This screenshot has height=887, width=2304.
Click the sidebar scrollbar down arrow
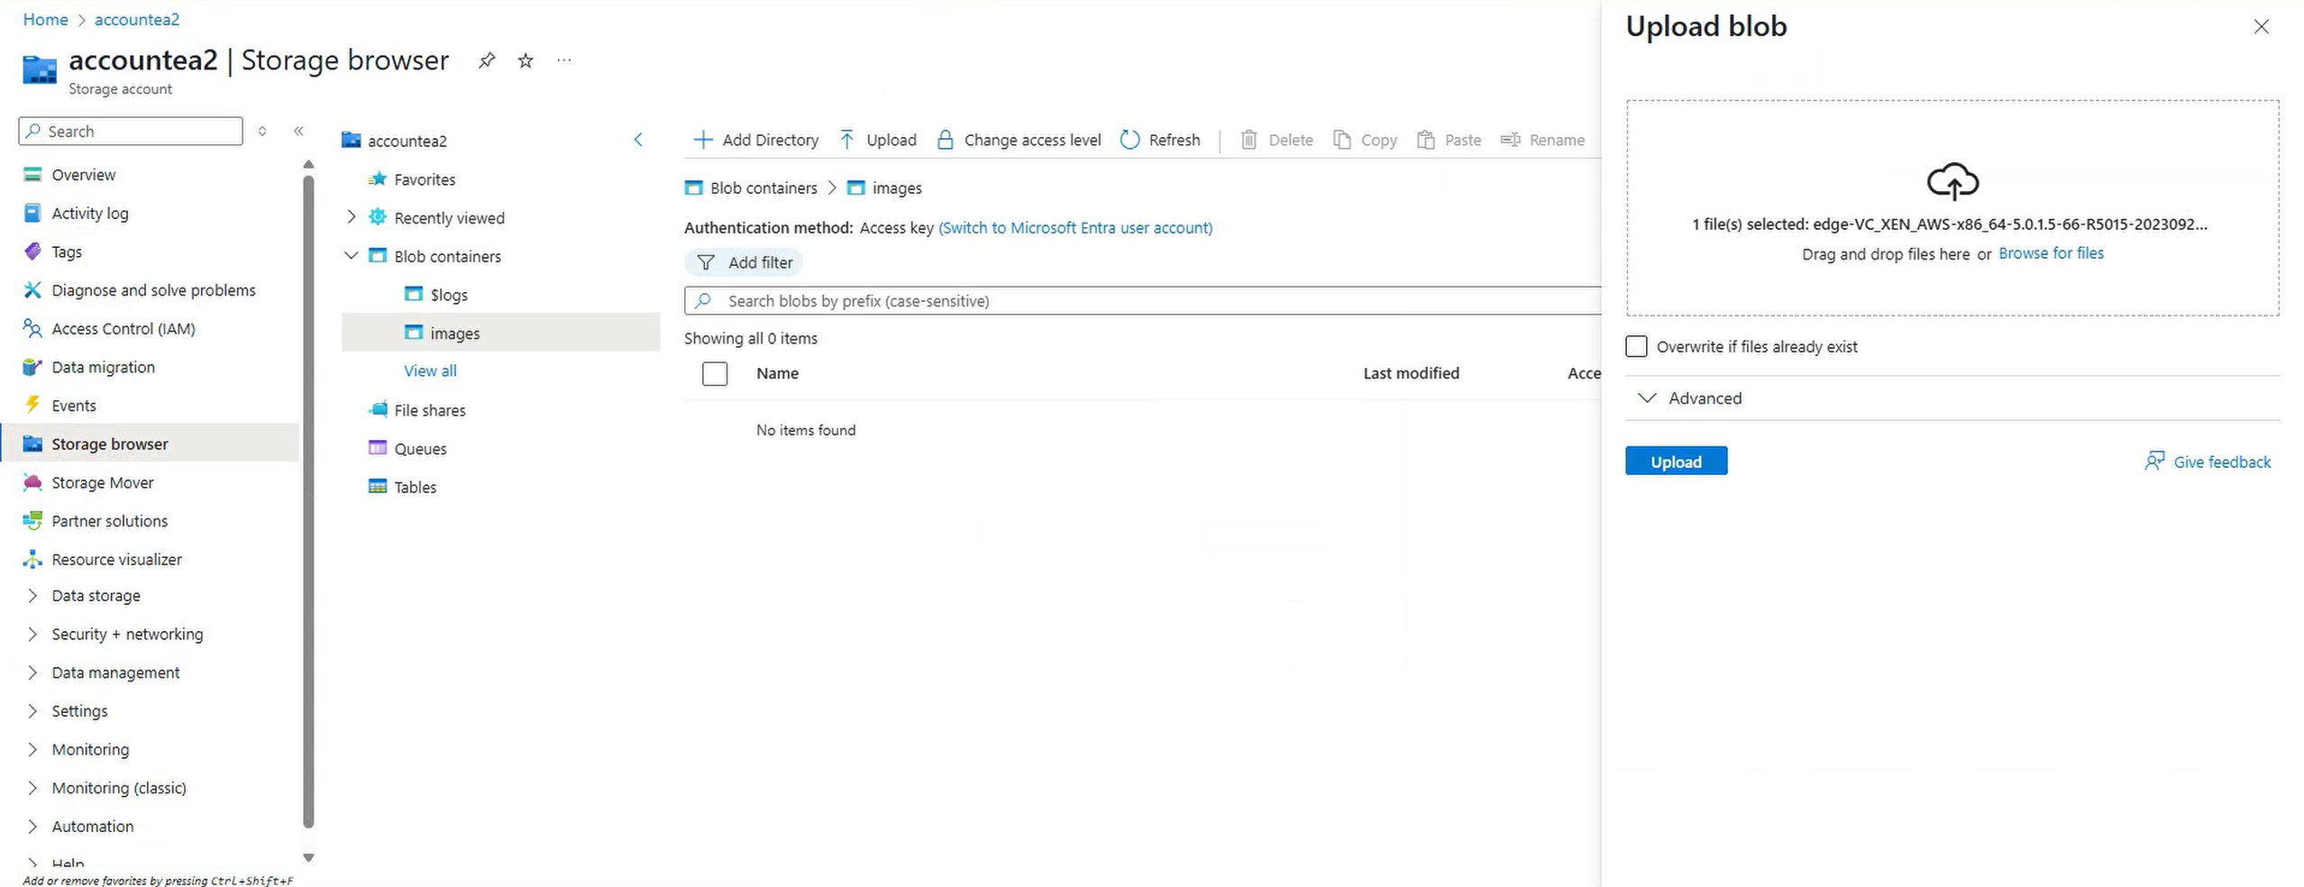[x=308, y=858]
